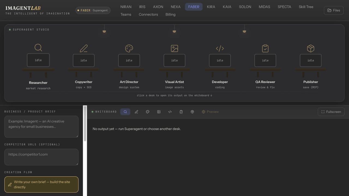The height and width of the screenshot is (196, 349).
Task: Open the Developer idle monitor screen
Action: (x=220, y=60)
